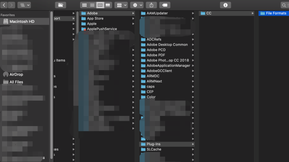Click the Get Info button
This screenshot has width=289, height=162.
coord(225,5)
